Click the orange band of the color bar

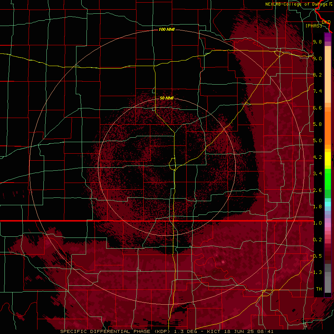pyautogui.click(x=328, y=128)
